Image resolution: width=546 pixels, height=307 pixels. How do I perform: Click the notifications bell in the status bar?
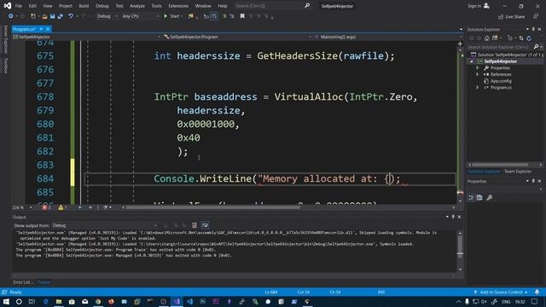[537, 292]
